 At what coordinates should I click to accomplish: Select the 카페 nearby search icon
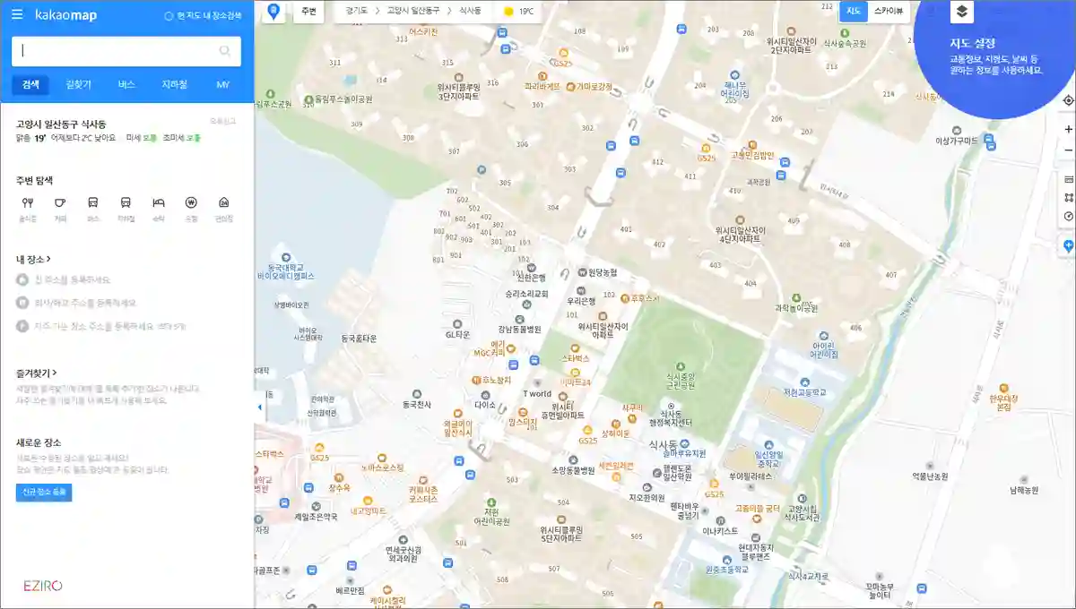click(60, 202)
